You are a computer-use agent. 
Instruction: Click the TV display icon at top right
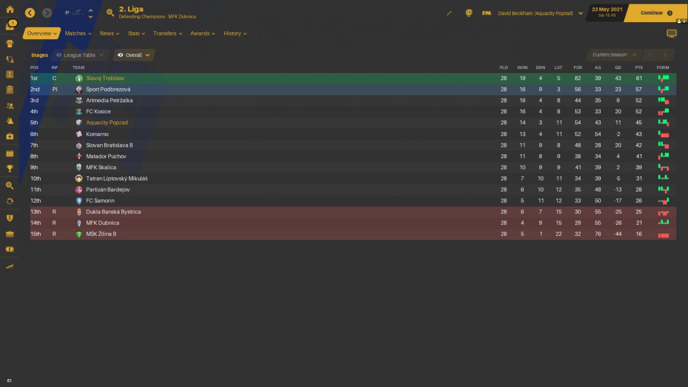(671, 33)
